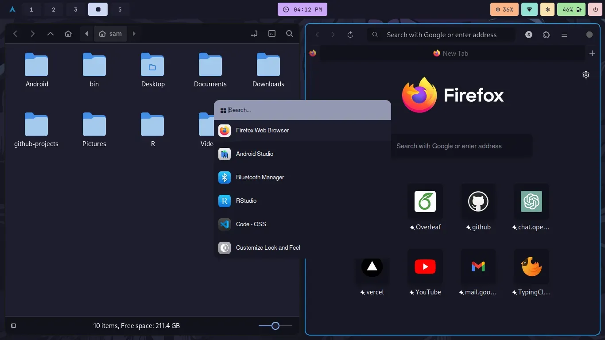Open Customize Look and Feel entry
The image size is (605, 340).
(302, 247)
